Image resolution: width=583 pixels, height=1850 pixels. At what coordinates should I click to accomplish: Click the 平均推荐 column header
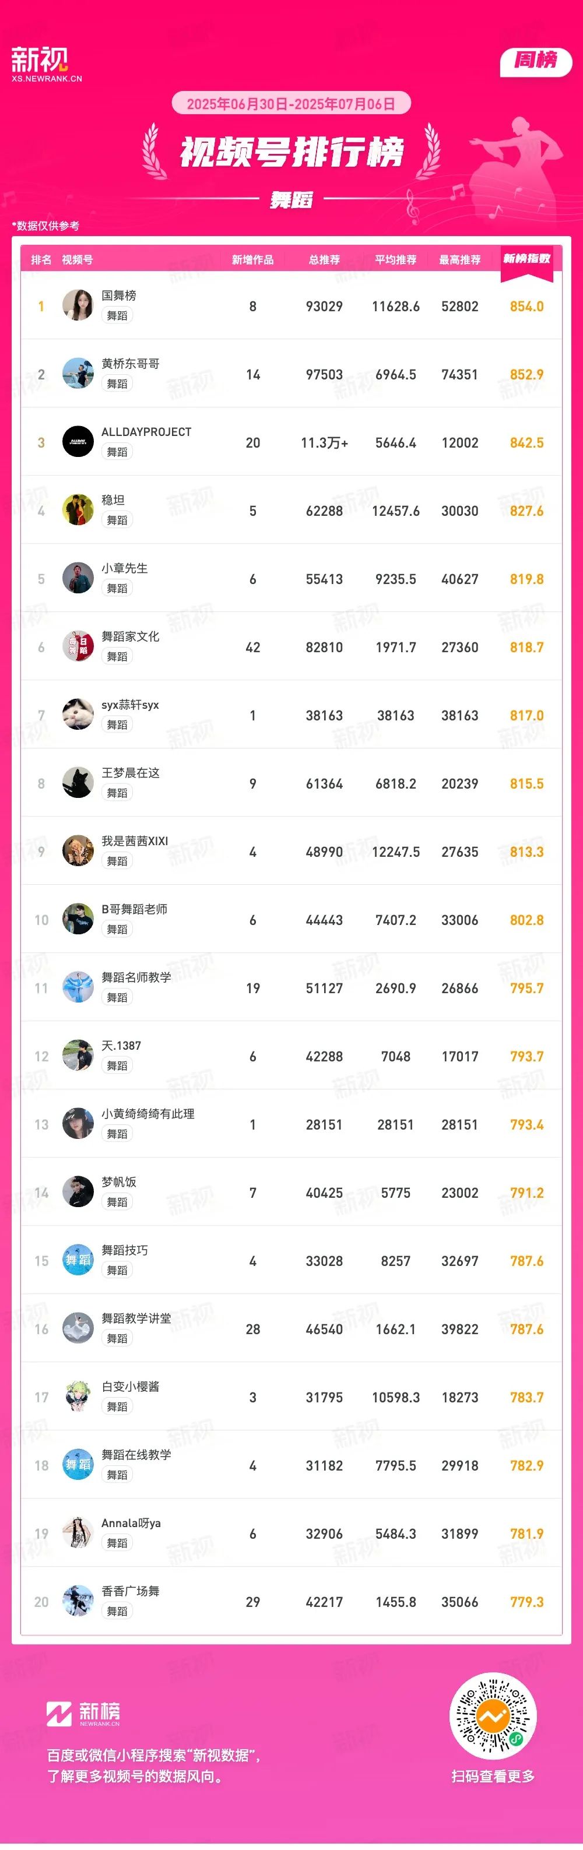click(395, 259)
